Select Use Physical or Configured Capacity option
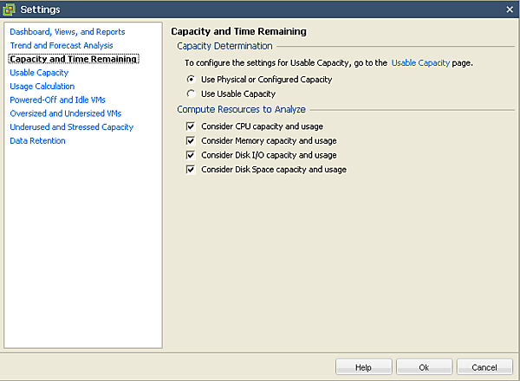This screenshot has width=520, height=381. click(x=191, y=80)
